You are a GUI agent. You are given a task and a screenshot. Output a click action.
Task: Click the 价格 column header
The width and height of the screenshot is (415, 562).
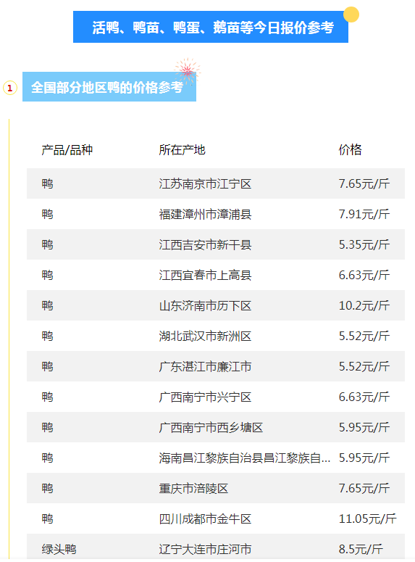point(351,150)
